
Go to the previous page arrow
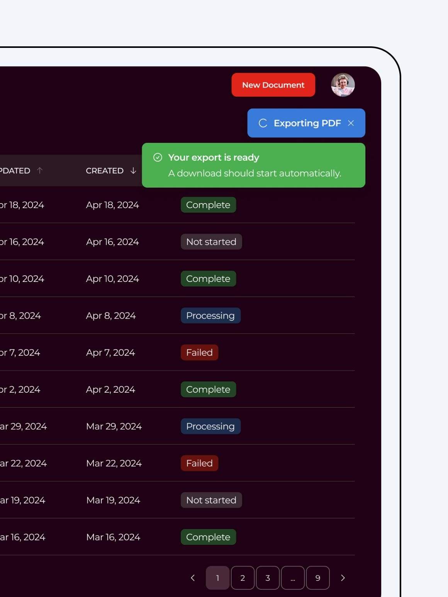coord(193,578)
